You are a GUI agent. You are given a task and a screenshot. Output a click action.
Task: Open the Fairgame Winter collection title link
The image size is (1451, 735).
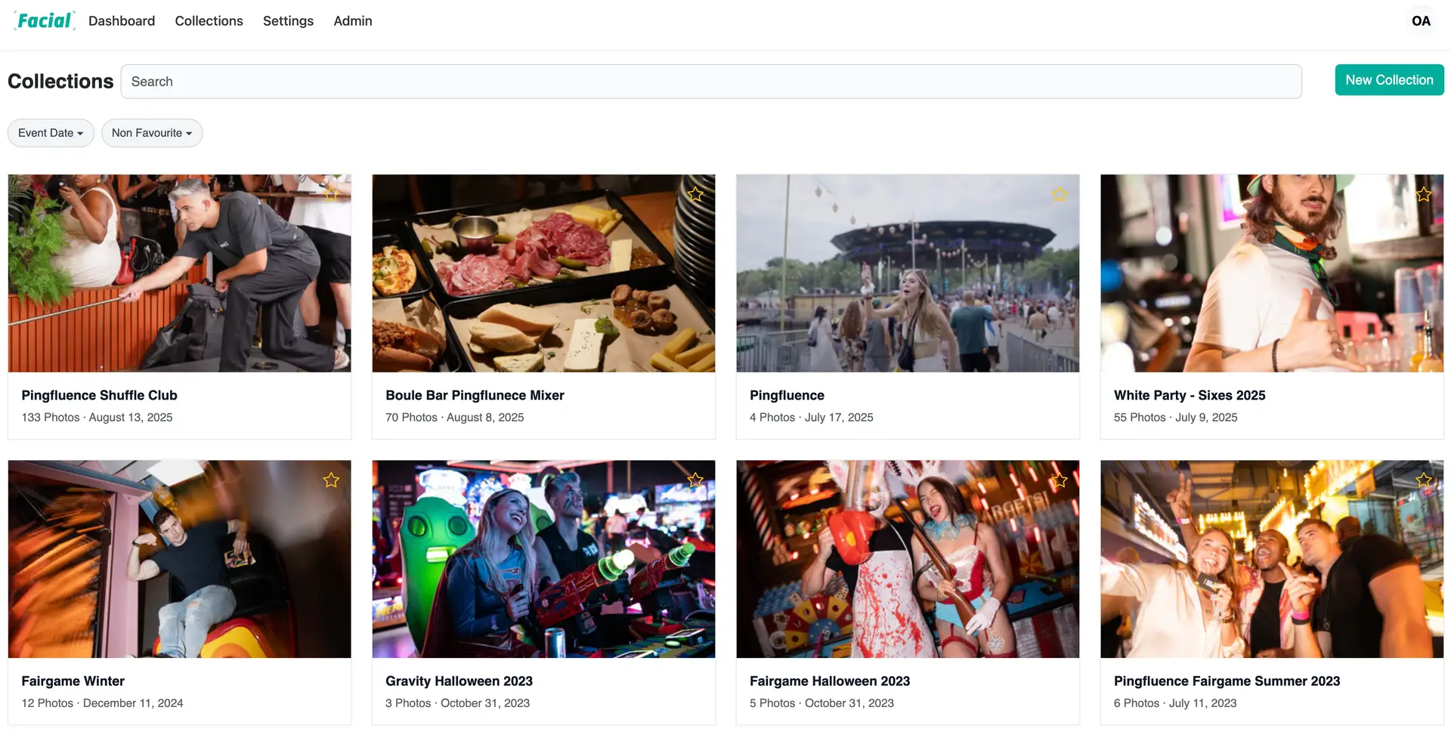73,681
